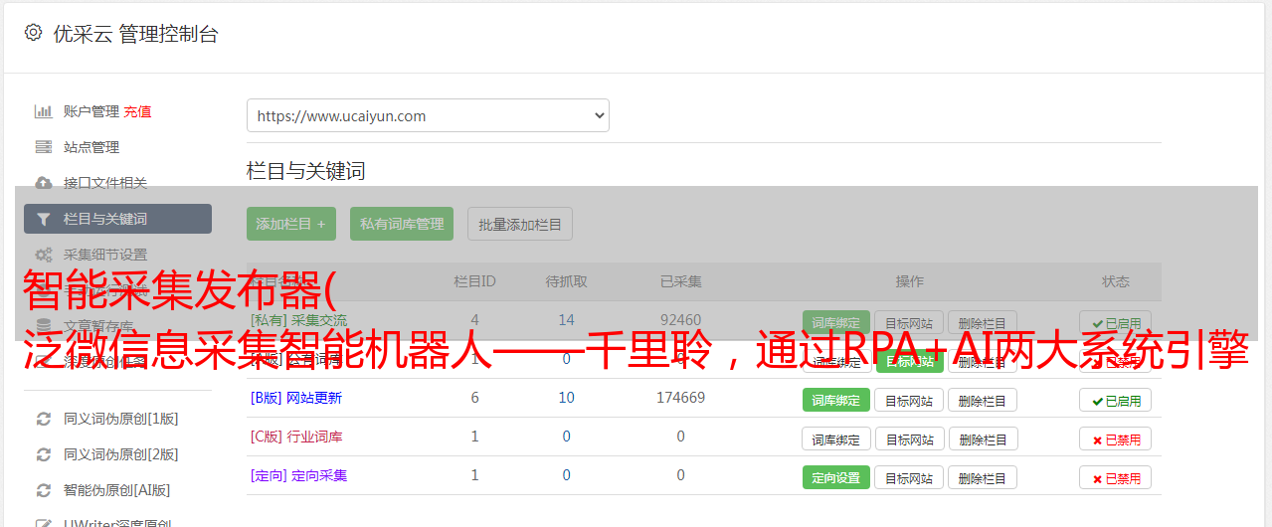Click 目标网站 for the 网站更新 row
Image resolution: width=1272 pixels, height=527 pixels.
coord(909,400)
